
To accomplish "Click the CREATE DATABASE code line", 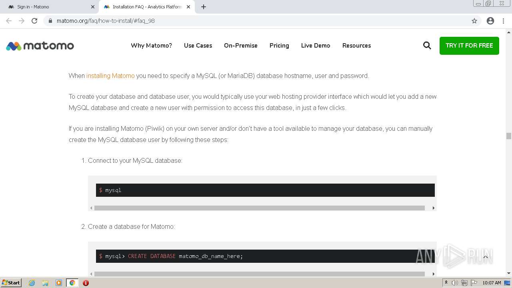I will pos(265,256).
